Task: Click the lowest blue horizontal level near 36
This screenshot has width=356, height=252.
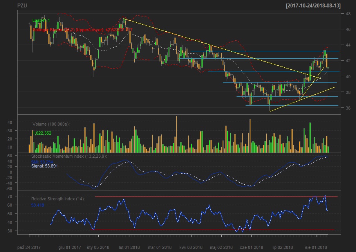Action: tap(292, 105)
